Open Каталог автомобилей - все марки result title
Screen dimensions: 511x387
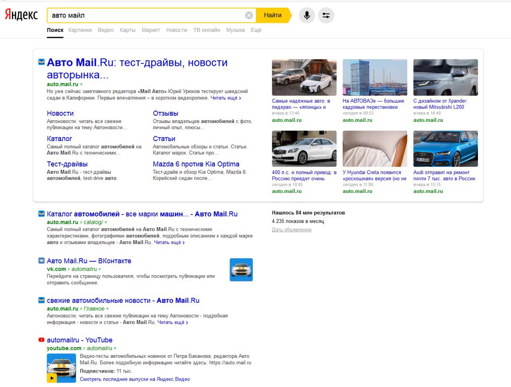[x=142, y=214]
